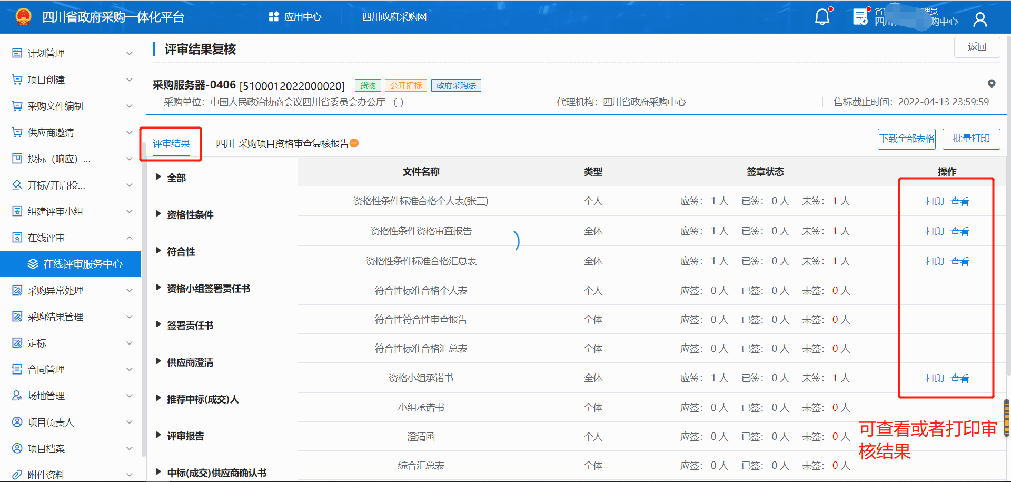Click 打印 for 资格性条件标准合格汇总表
The height and width of the screenshot is (482, 1011).
(x=935, y=261)
